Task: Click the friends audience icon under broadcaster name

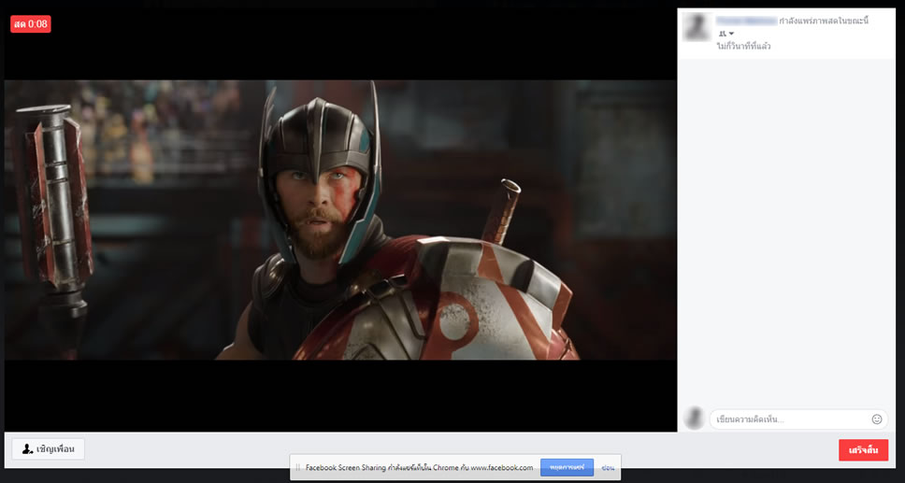Action: [721, 34]
